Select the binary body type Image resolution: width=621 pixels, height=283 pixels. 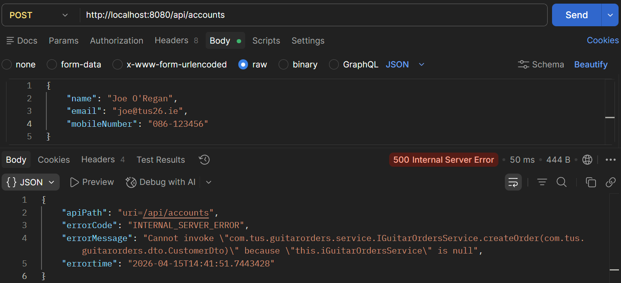tap(298, 65)
